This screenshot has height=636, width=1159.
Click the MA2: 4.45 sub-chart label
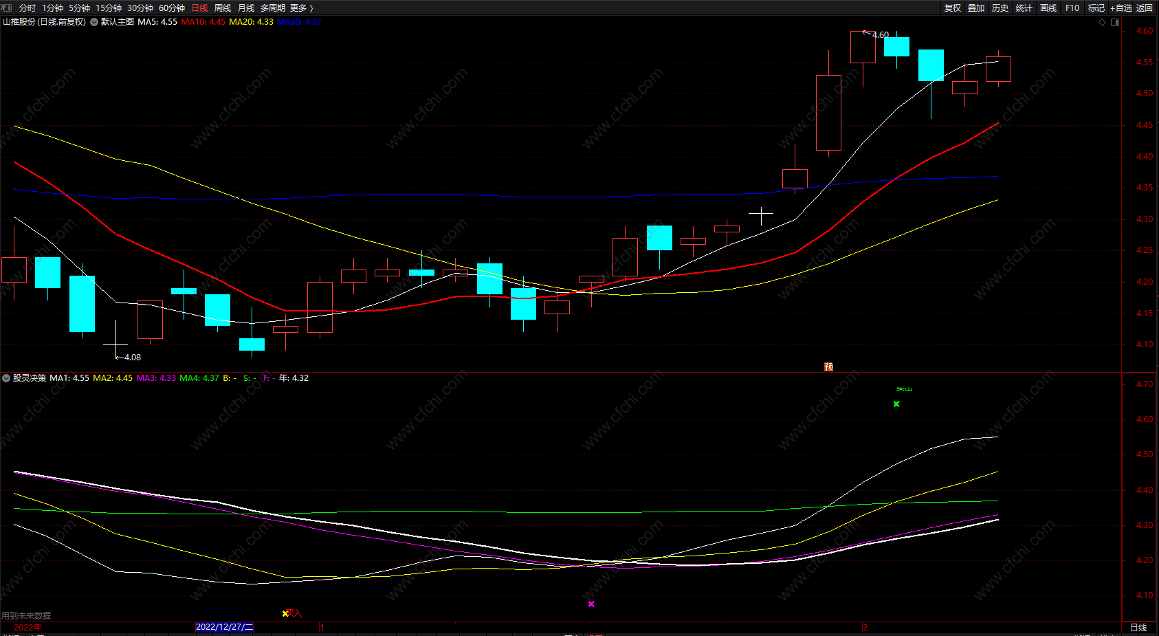click(x=113, y=378)
